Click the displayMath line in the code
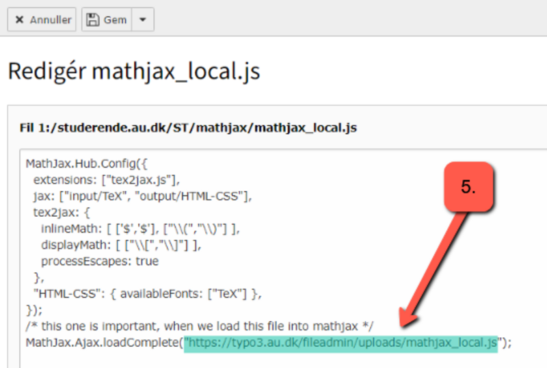The image size is (547, 368). pos(121,245)
